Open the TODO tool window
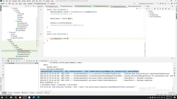Image resolution: width=177 pixels, height=99 pixels. [x=10, y=93]
